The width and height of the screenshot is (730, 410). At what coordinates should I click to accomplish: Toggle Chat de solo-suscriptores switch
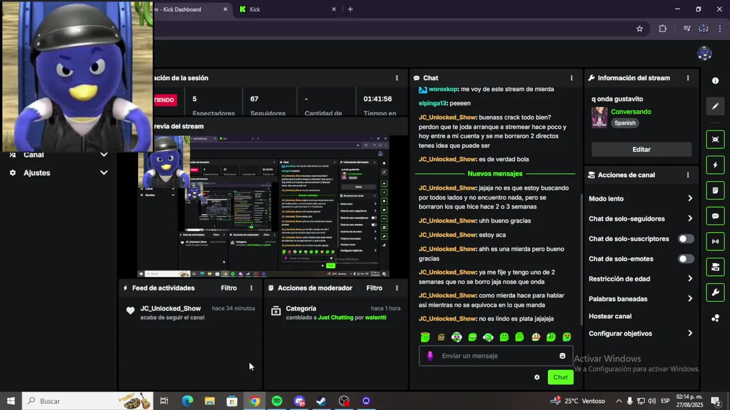[686, 239]
